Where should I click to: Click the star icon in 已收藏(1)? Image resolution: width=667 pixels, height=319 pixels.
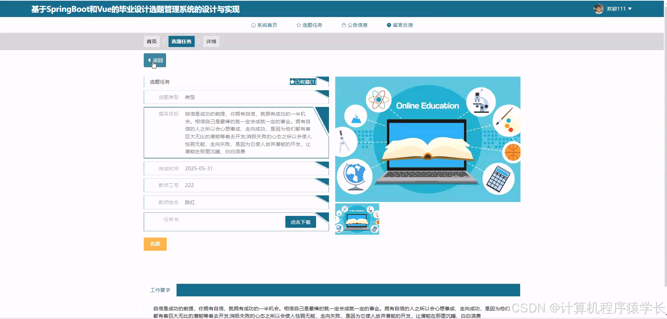pyautogui.click(x=292, y=82)
